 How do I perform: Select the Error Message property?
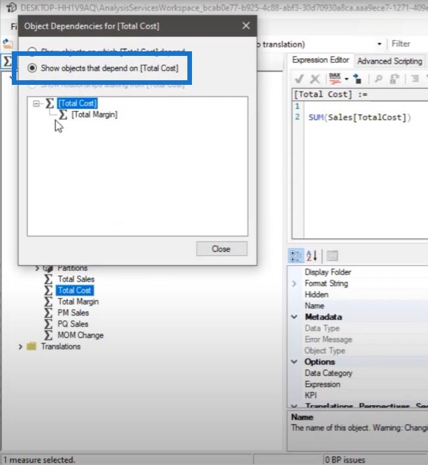pyautogui.click(x=329, y=339)
